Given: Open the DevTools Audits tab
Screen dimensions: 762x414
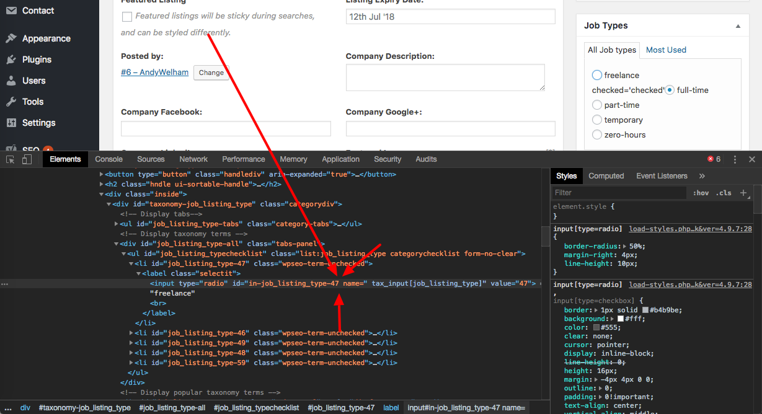Looking at the screenshot, I should tap(426, 159).
